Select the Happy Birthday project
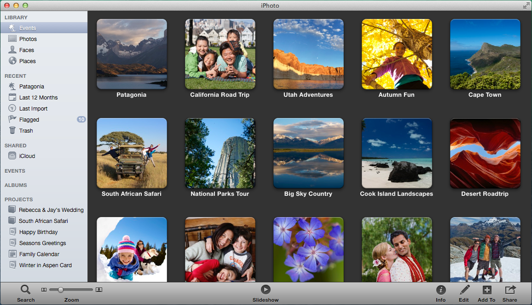Viewport: 532px width, 305px height. tap(44, 232)
